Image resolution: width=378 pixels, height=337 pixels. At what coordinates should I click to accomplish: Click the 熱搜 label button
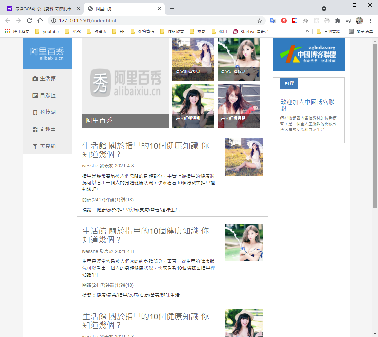point(289,83)
